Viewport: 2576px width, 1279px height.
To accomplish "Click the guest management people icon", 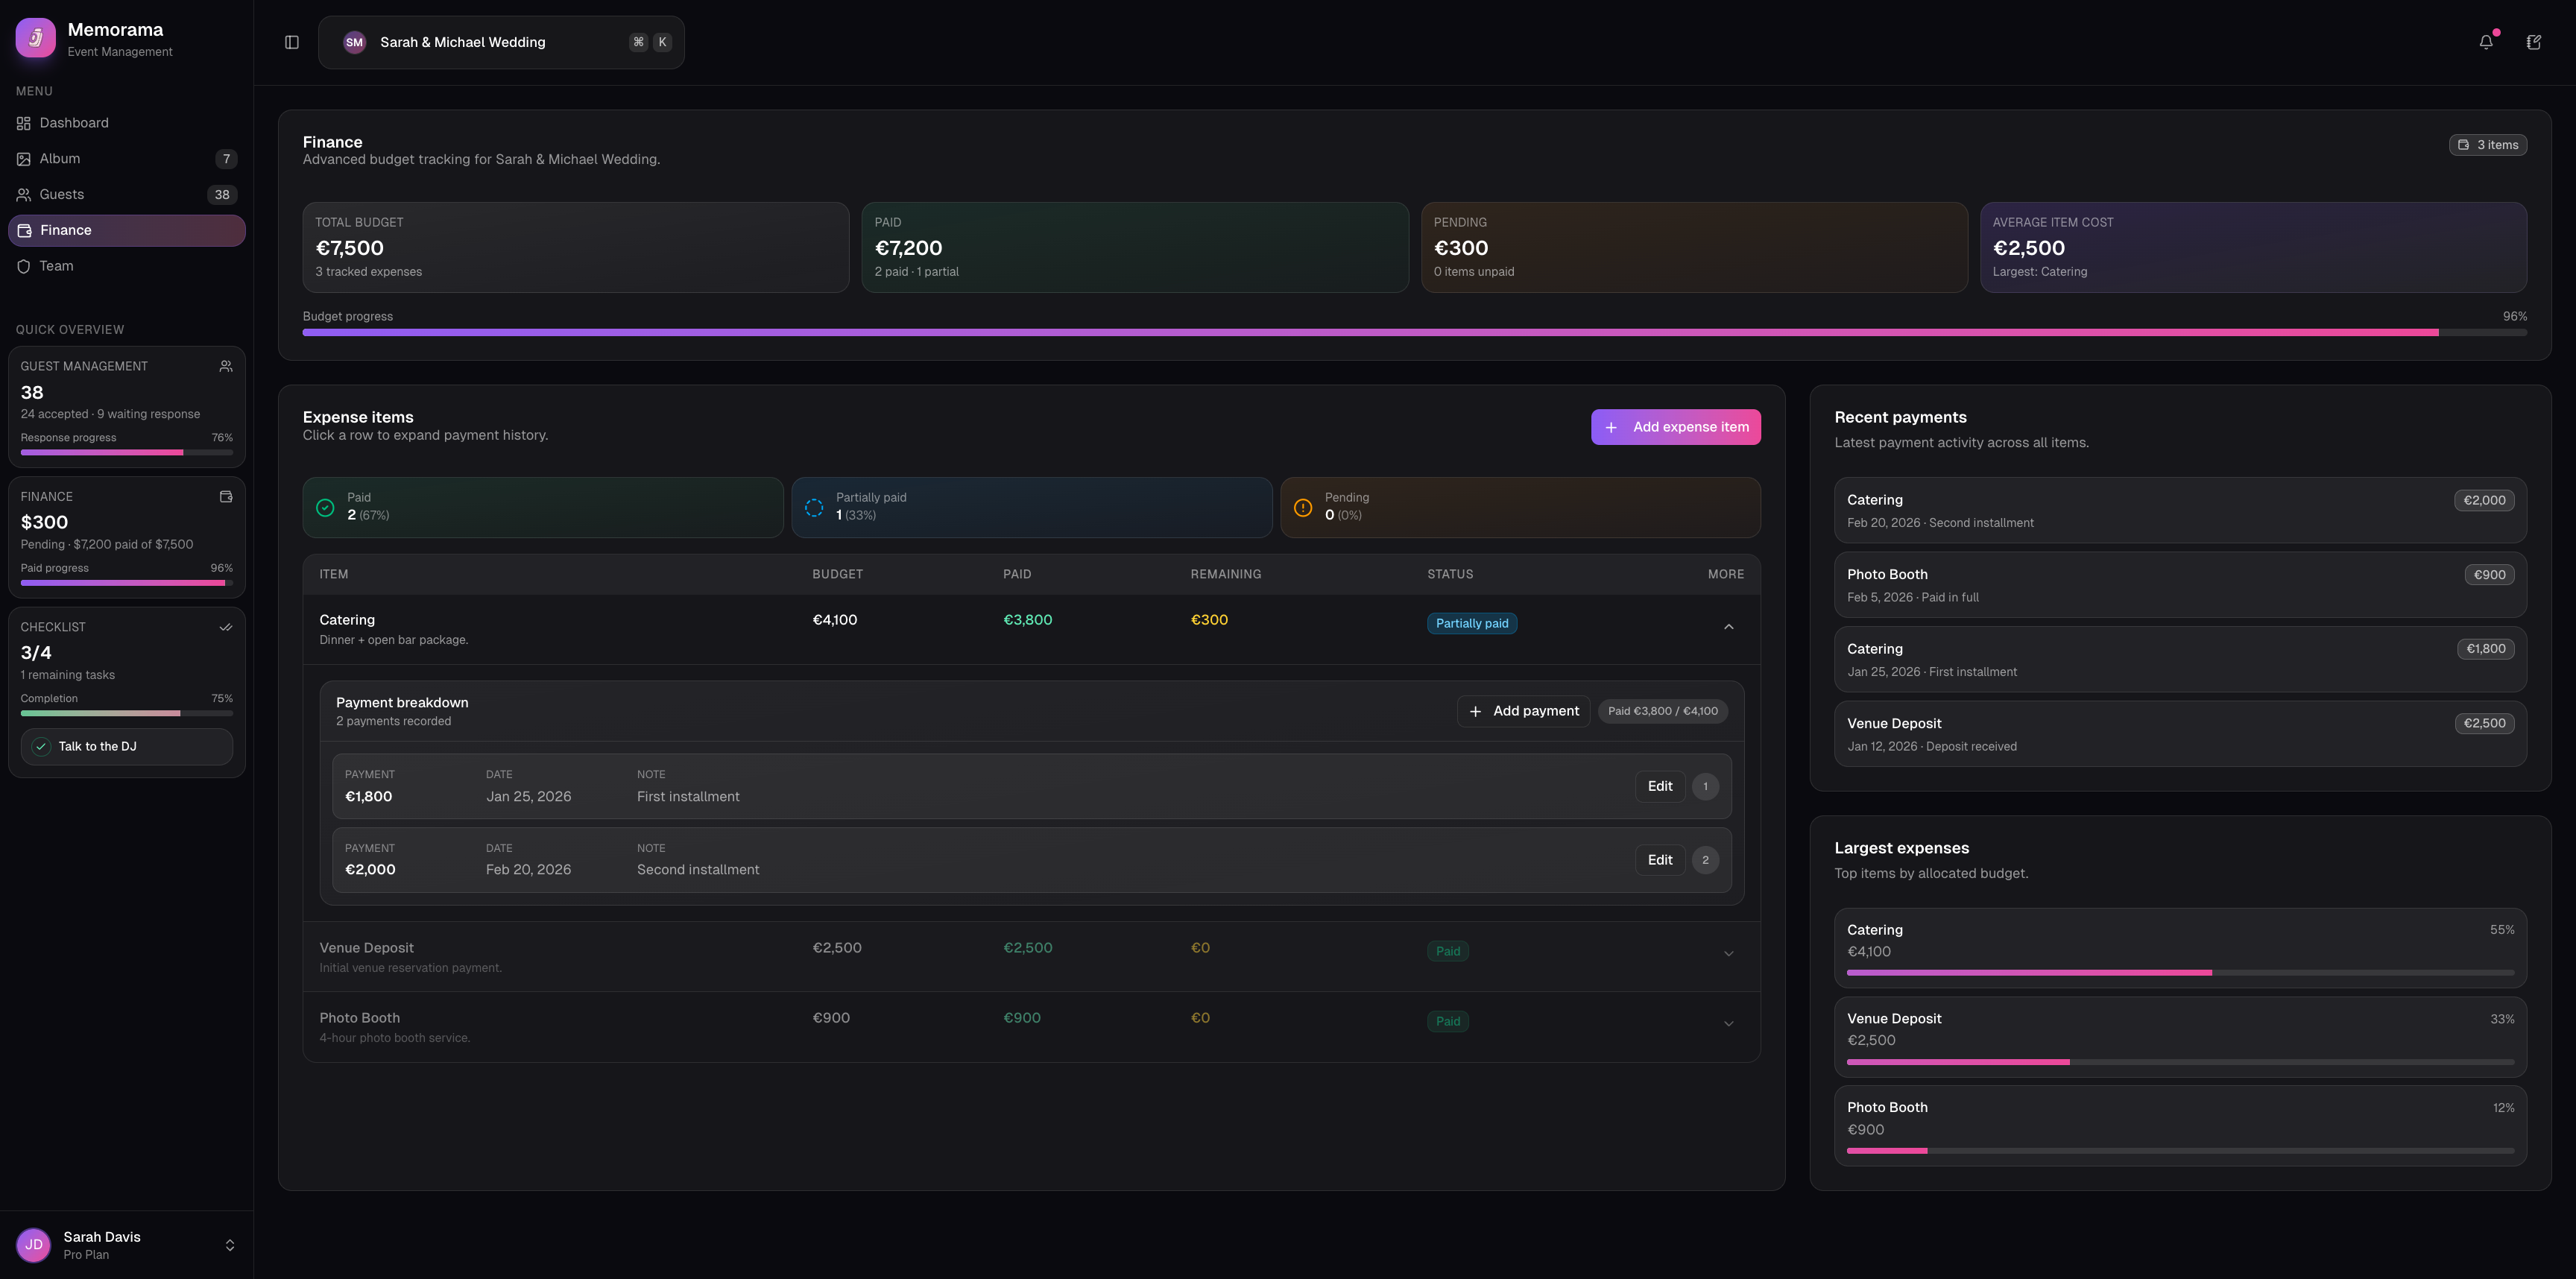I will 226,366.
